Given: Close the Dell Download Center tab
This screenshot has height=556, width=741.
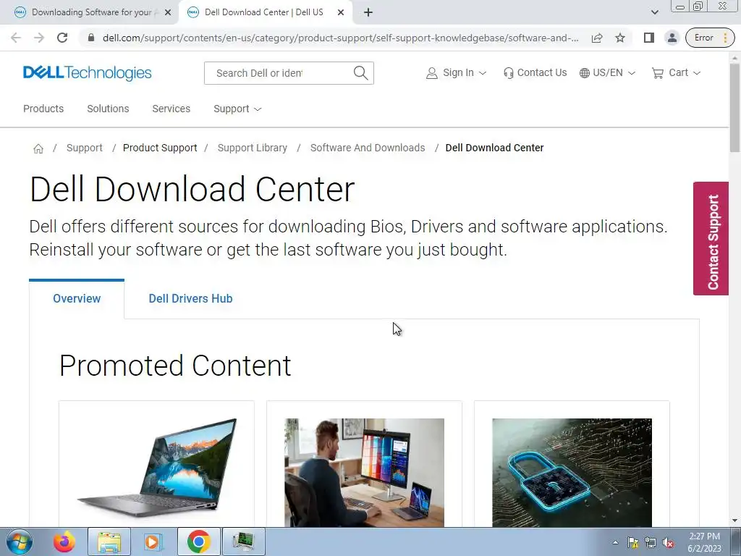Looking at the screenshot, I should point(341,13).
